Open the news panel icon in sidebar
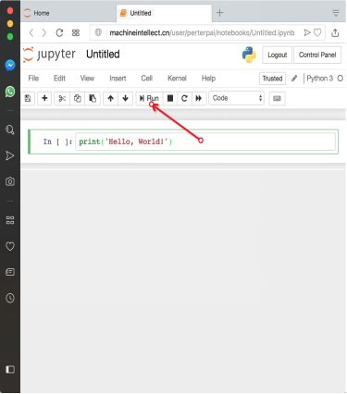Image resolution: width=347 pixels, height=394 pixels. point(10,272)
